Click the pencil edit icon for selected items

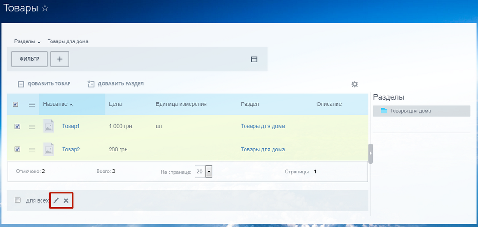[x=56, y=200]
